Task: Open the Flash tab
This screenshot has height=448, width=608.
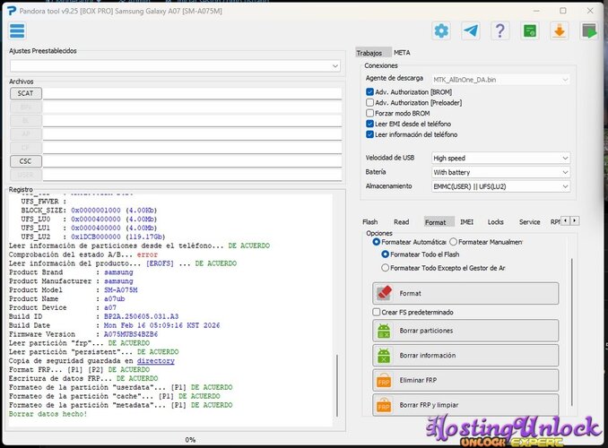Action: tap(370, 222)
